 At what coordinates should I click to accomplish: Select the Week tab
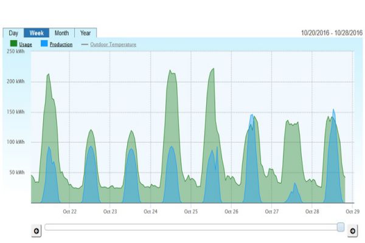point(36,33)
